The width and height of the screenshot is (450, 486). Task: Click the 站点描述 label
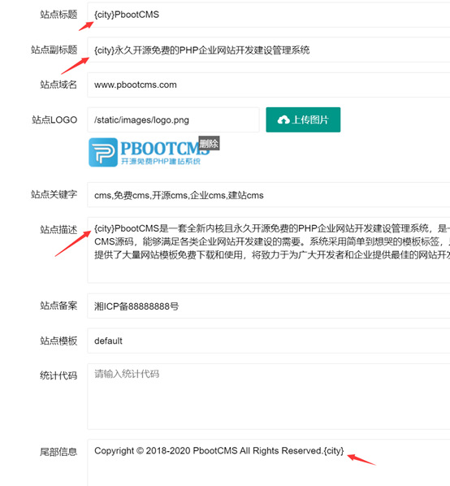click(x=58, y=230)
